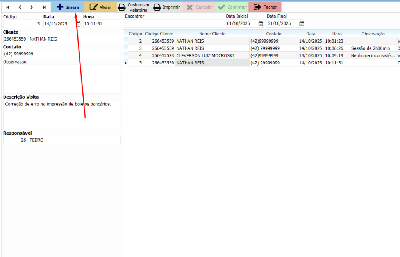
Task: Click the Inserir button
Action: pos(68,7)
